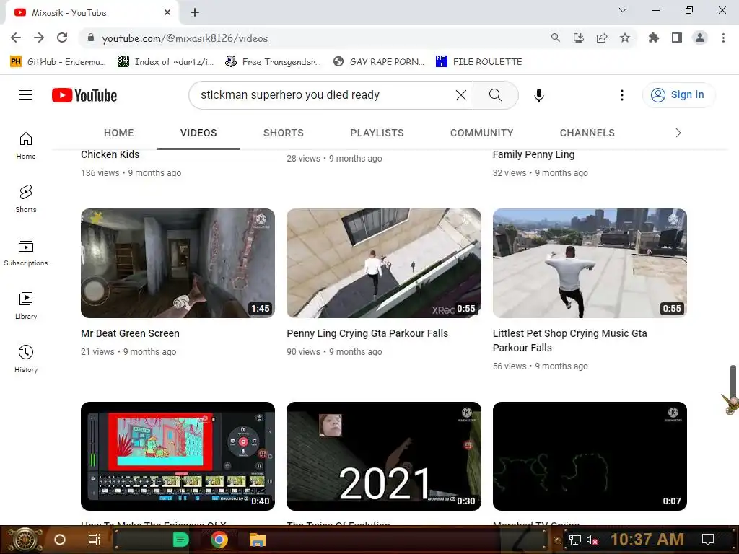Click the muted volume tray icon
Screen dimensions: 739x554
(x=592, y=540)
